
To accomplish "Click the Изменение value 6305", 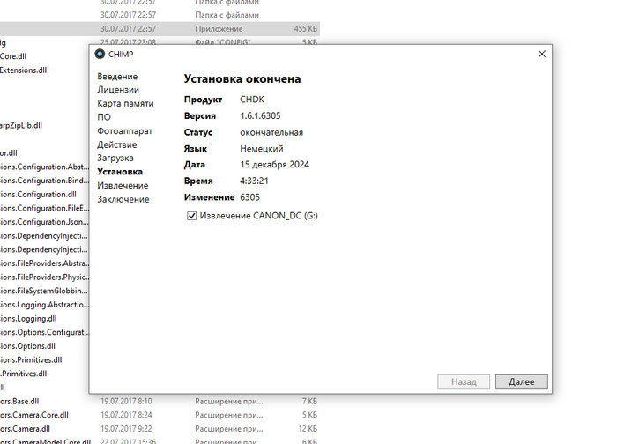I will click(x=249, y=197).
